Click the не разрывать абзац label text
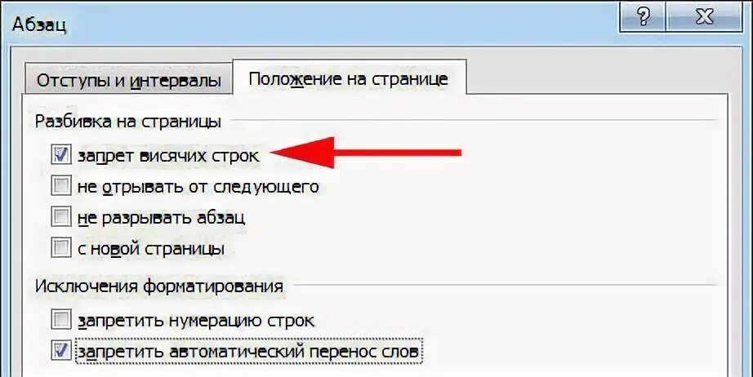The width and height of the screenshot is (753, 377). (x=162, y=218)
